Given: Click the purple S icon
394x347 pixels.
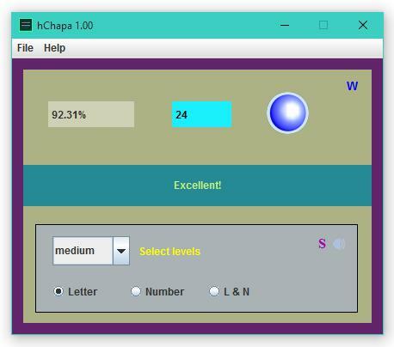Looking at the screenshot, I should point(322,244).
